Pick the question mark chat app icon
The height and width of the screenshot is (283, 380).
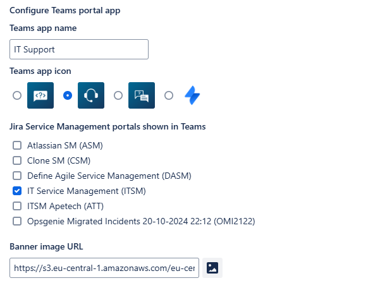tap(142, 95)
